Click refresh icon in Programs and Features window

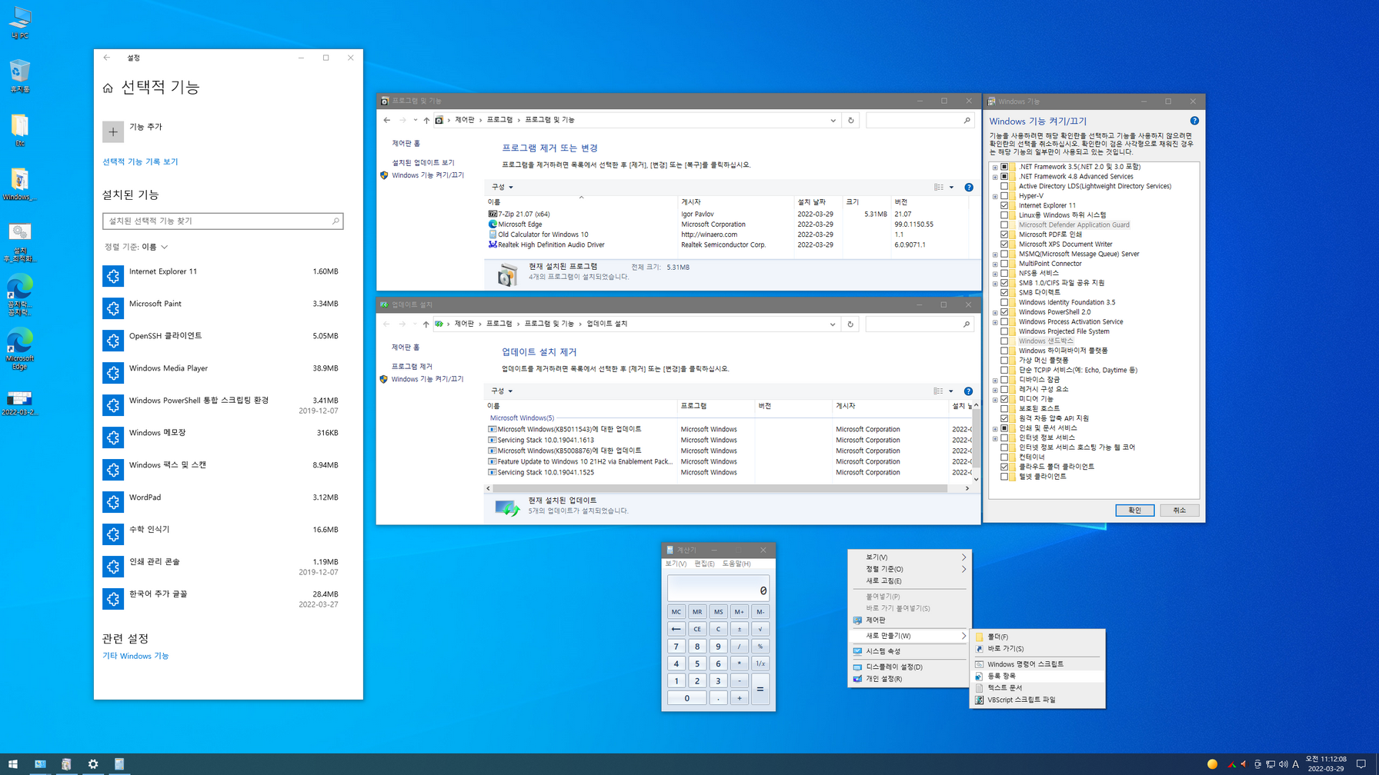coord(850,120)
